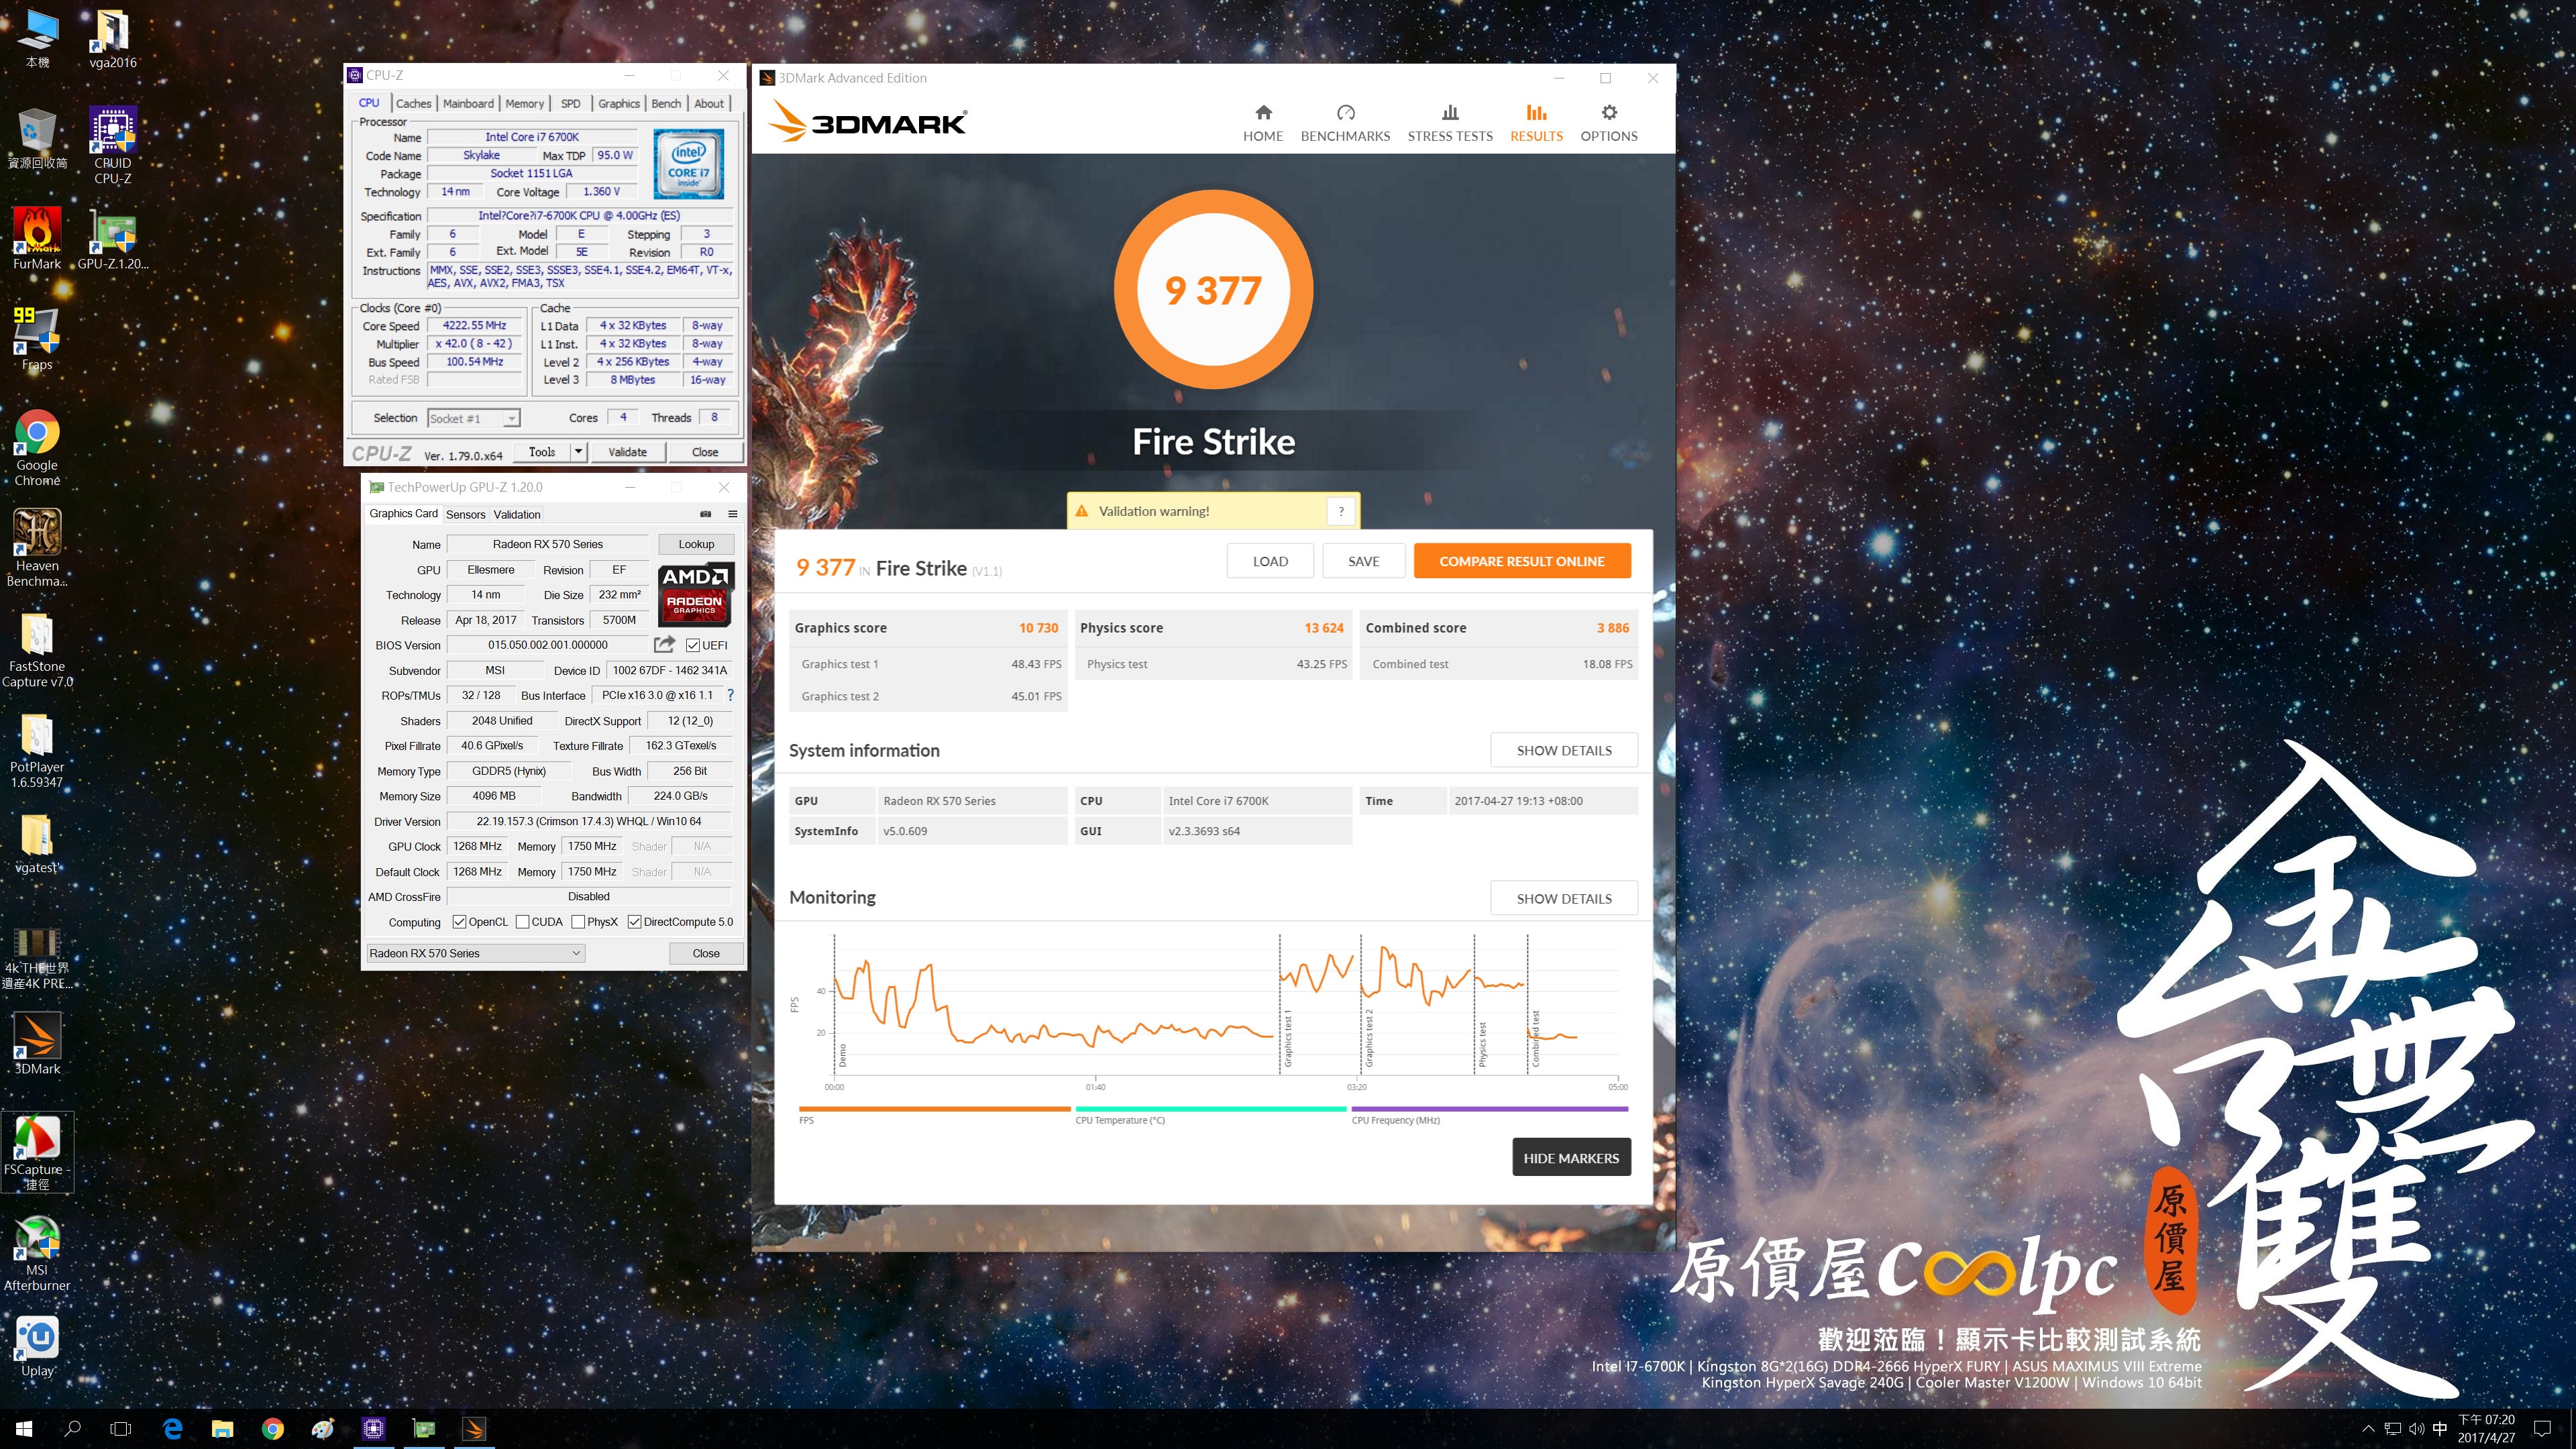Image resolution: width=2576 pixels, height=1449 pixels.
Task: Click Validate button in CPU-Z
Action: (x=628, y=452)
